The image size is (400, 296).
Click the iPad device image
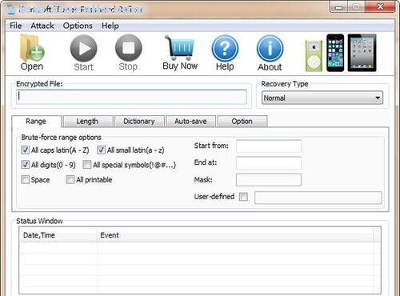click(x=362, y=53)
